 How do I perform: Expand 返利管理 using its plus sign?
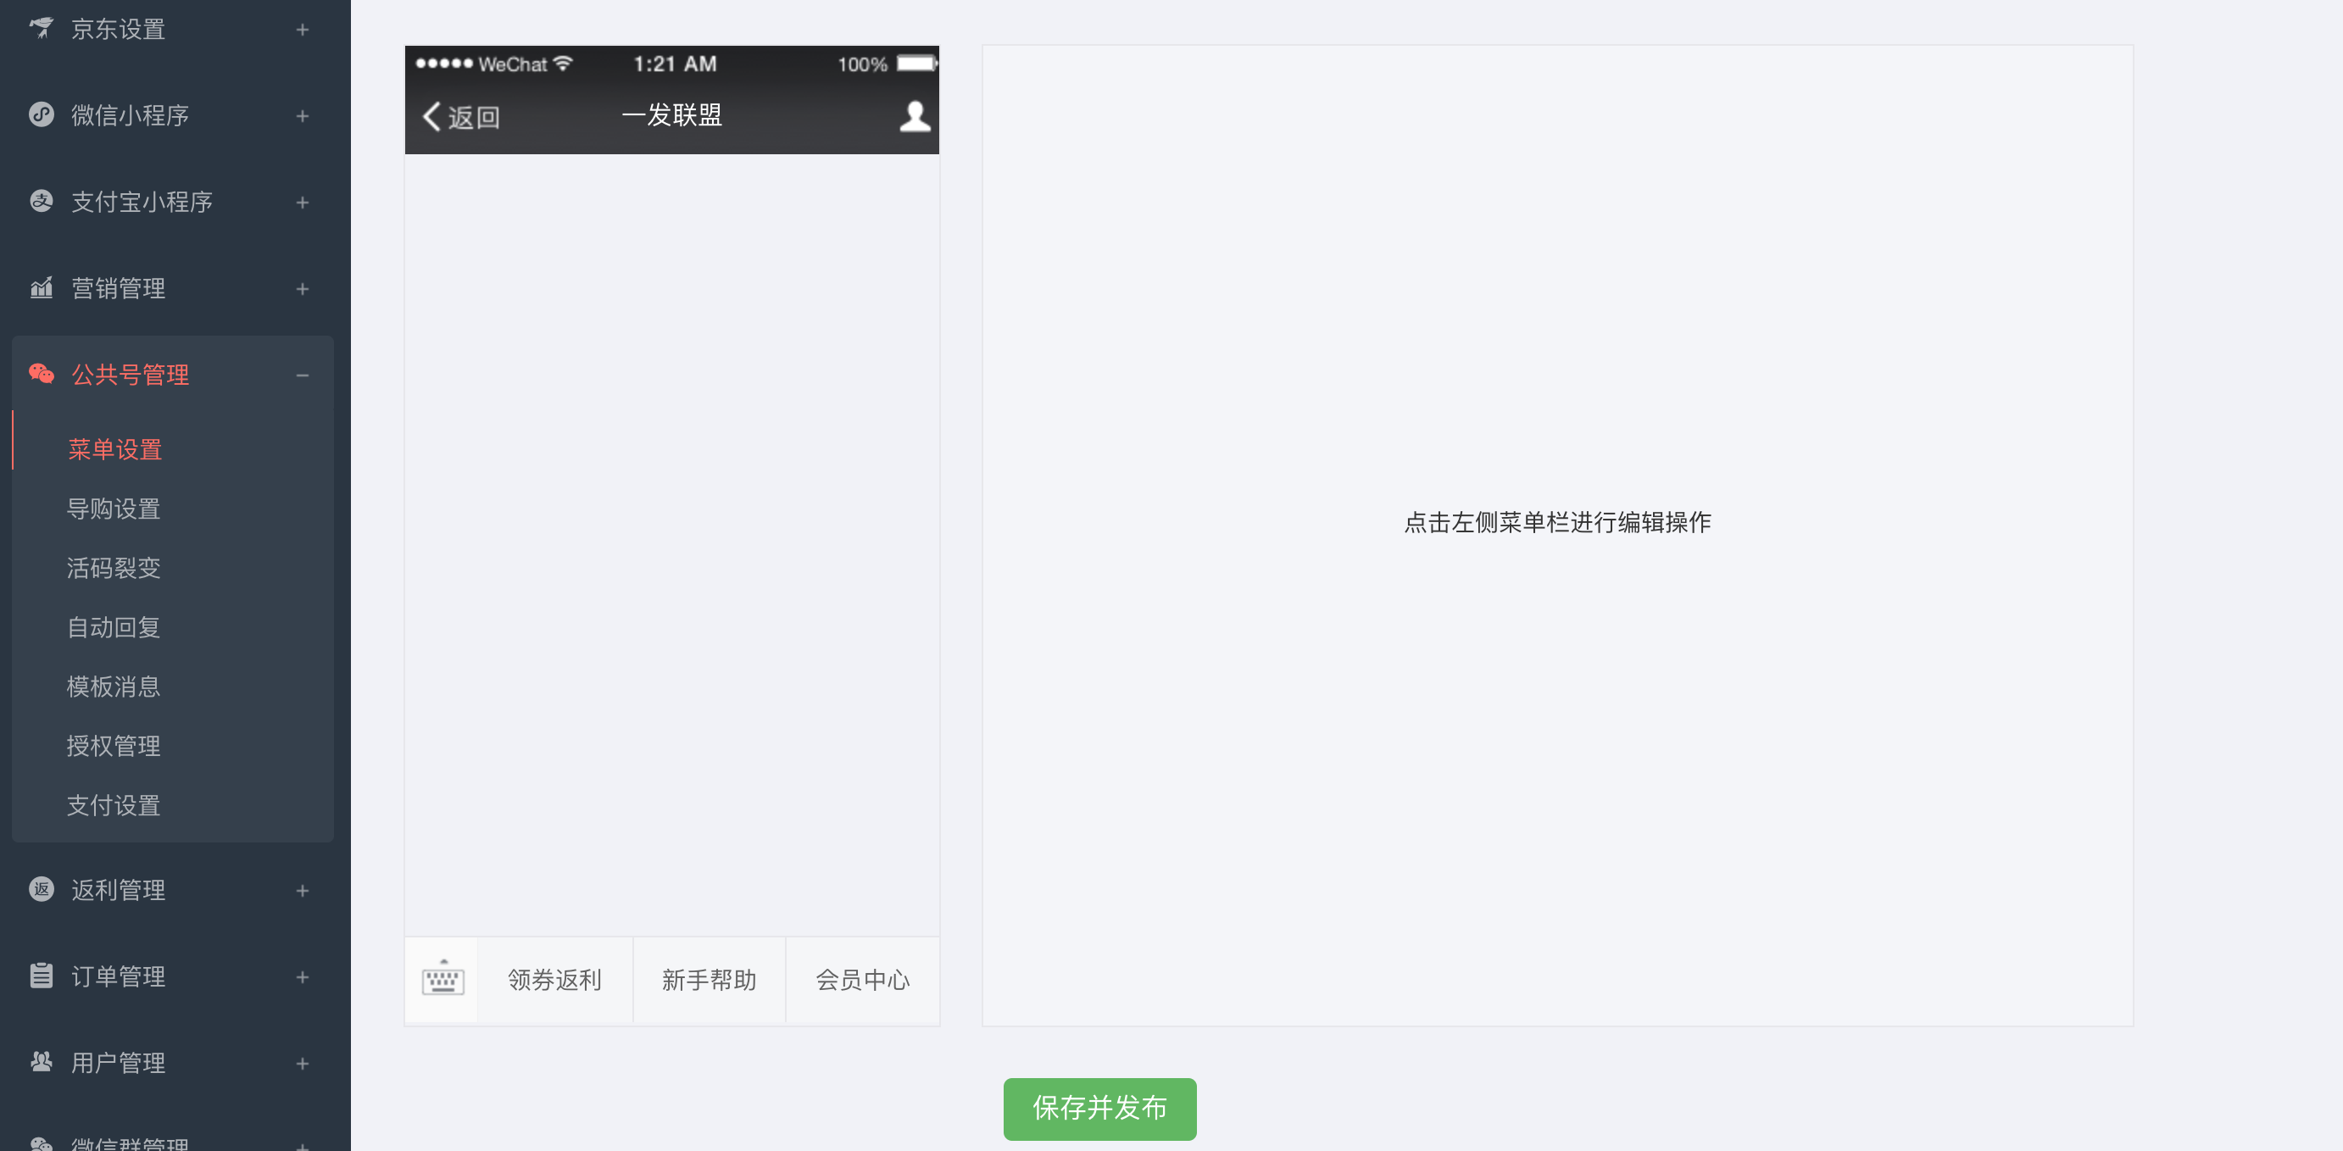tap(302, 890)
